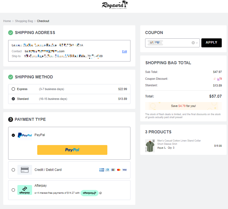
Task: Click the PayPal logo icon in payment list
Action: coord(25,135)
